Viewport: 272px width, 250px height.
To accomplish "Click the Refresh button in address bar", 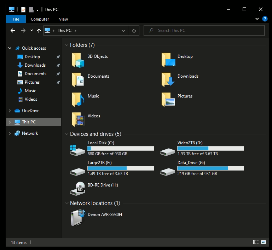I will (134, 30).
